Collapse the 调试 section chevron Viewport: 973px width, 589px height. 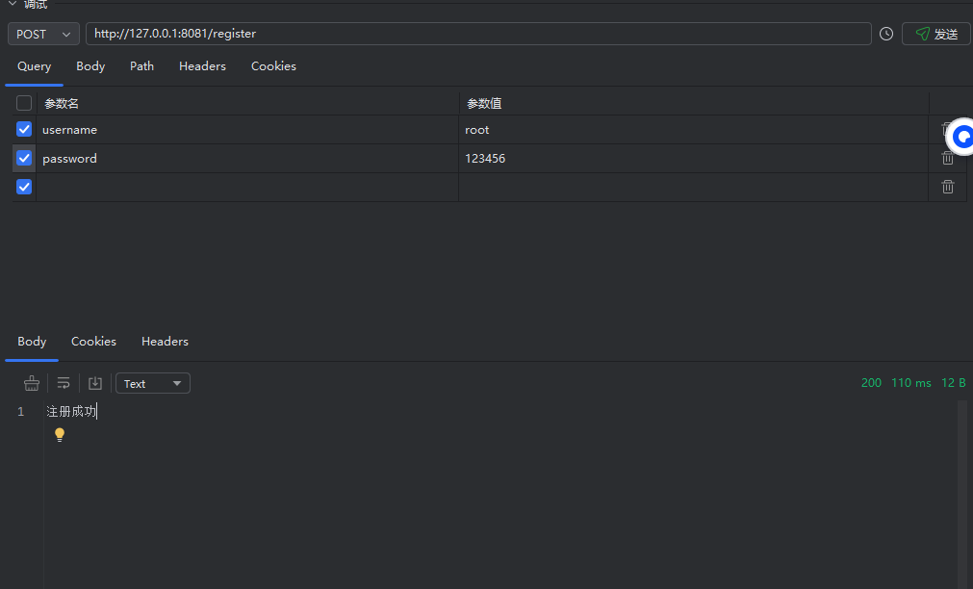click(12, 4)
